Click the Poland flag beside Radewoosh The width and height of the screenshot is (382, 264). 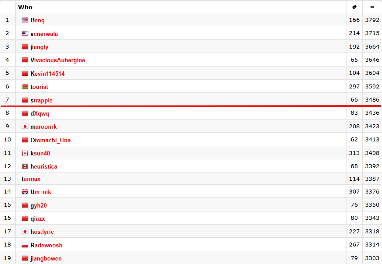point(25,245)
